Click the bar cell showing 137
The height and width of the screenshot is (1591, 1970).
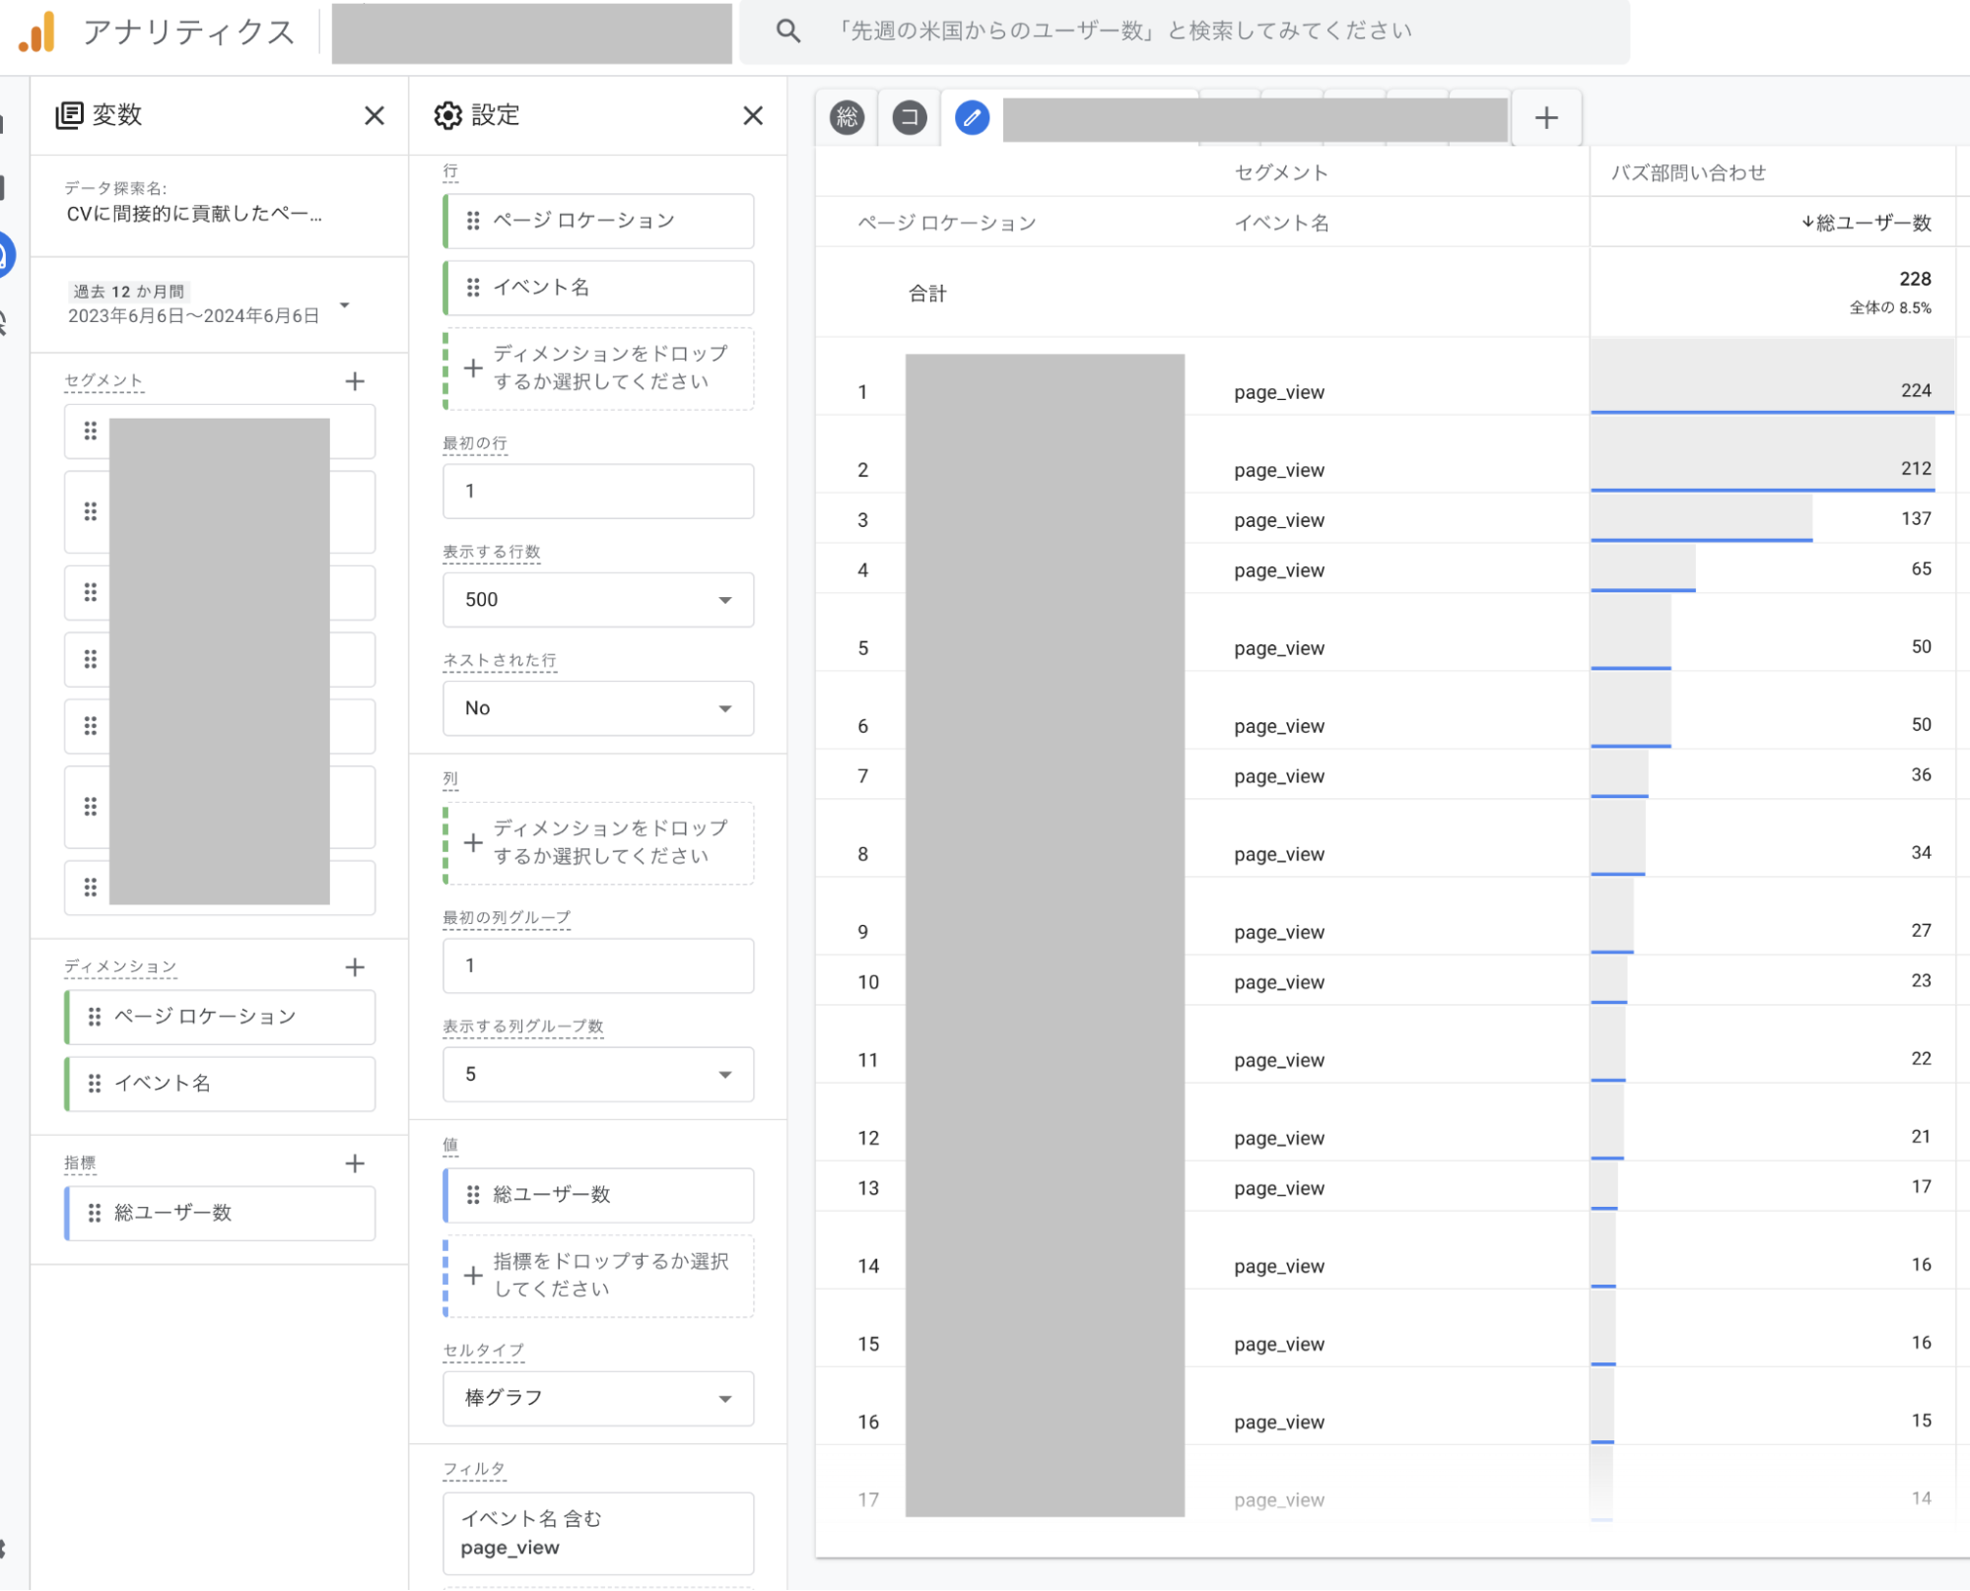pos(1772,519)
